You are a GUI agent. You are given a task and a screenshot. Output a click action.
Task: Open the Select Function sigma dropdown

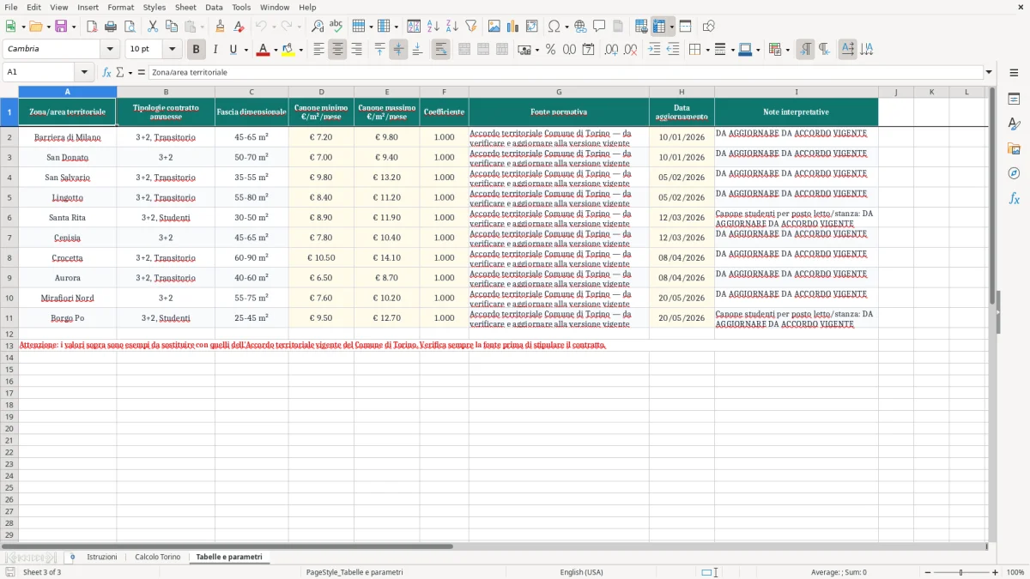coord(129,73)
